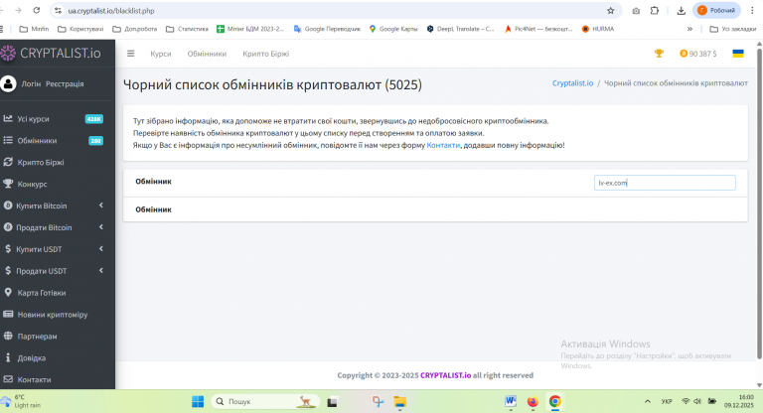This screenshot has height=413, width=763.
Task: Expand Купити Bitcoin submenu
Action: pyautogui.click(x=101, y=206)
